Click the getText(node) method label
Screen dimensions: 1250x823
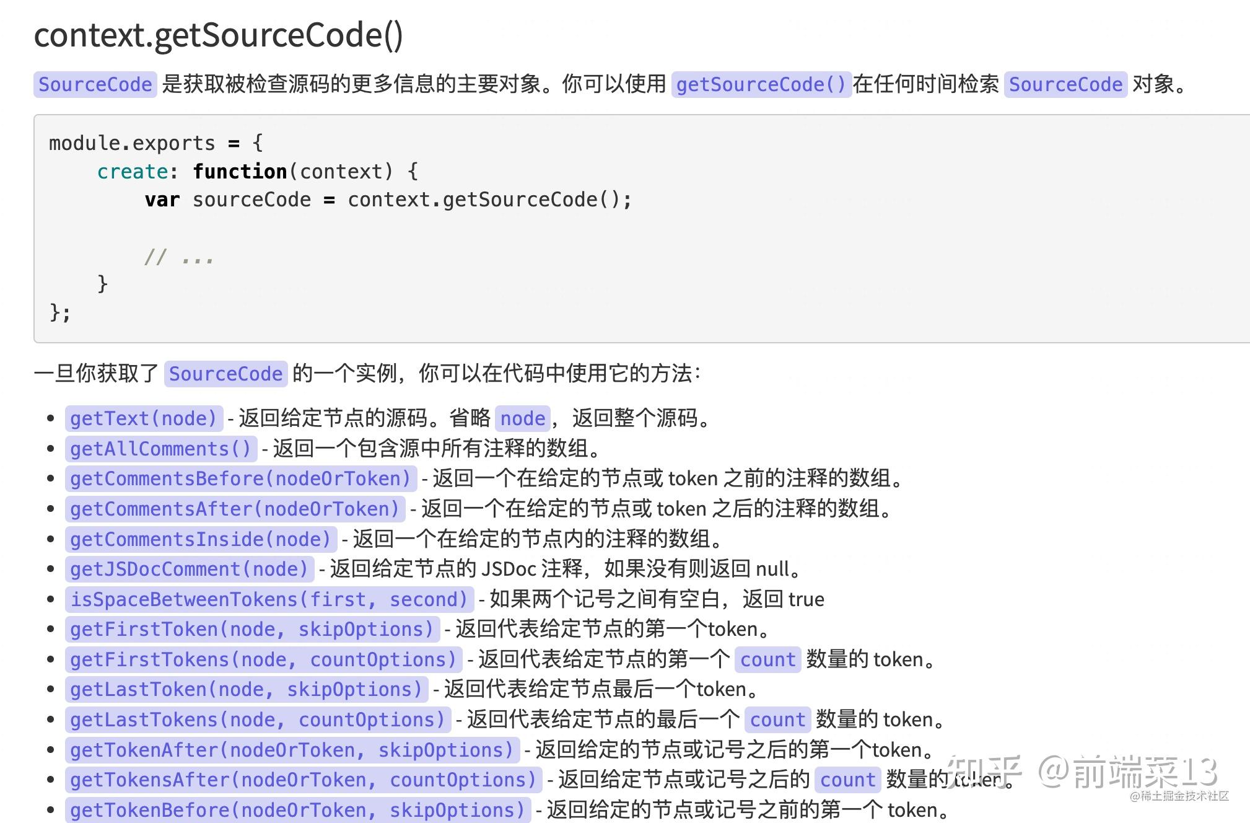pyautogui.click(x=143, y=418)
